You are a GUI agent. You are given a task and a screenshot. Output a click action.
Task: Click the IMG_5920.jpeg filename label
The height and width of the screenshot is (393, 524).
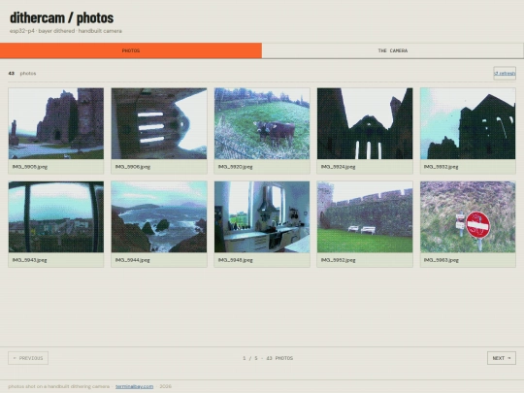click(235, 167)
